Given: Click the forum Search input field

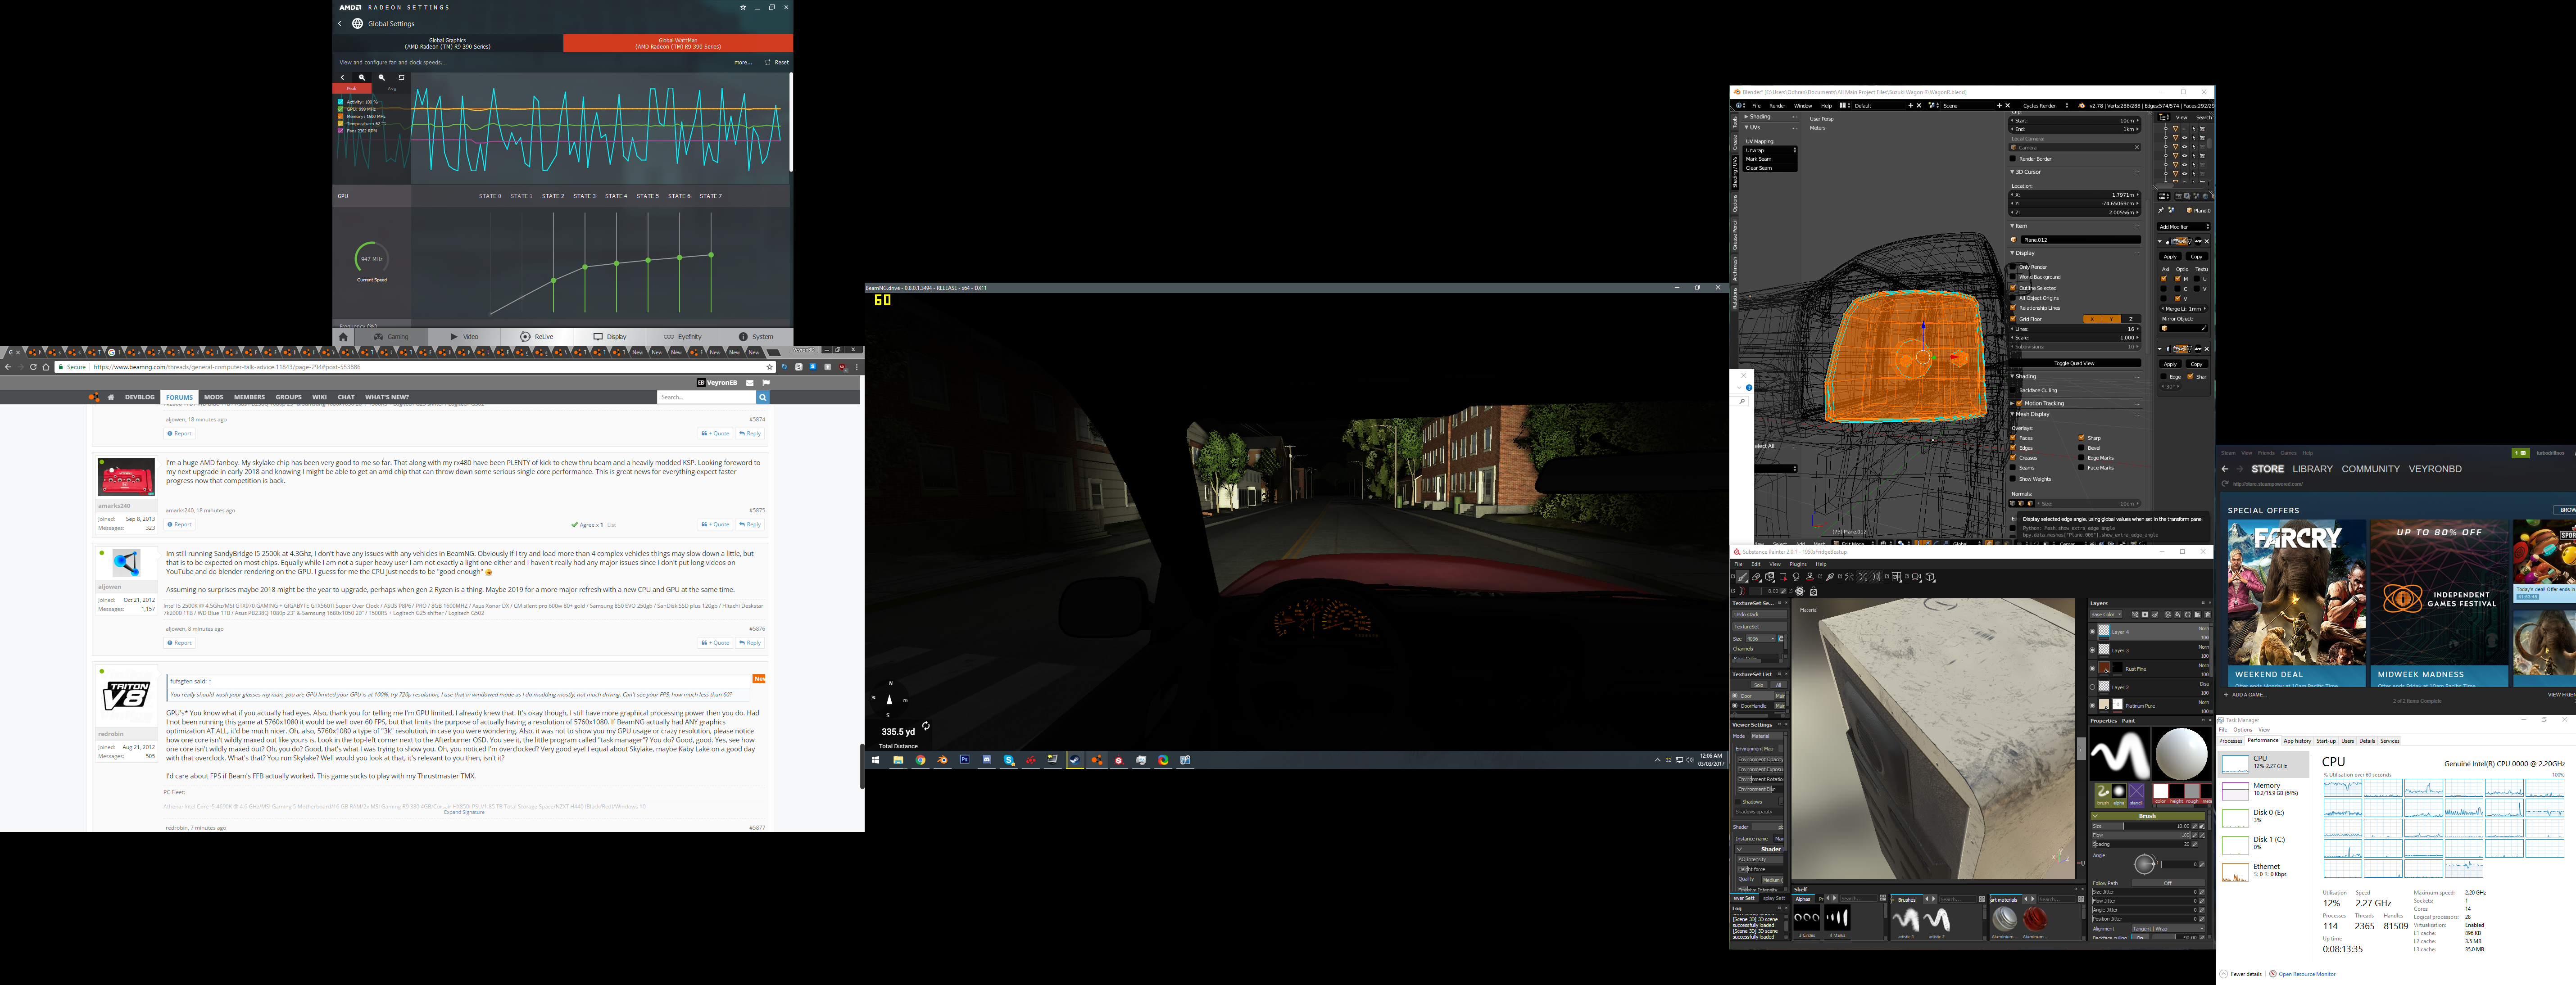Looking at the screenshot, I should [707, 397].
